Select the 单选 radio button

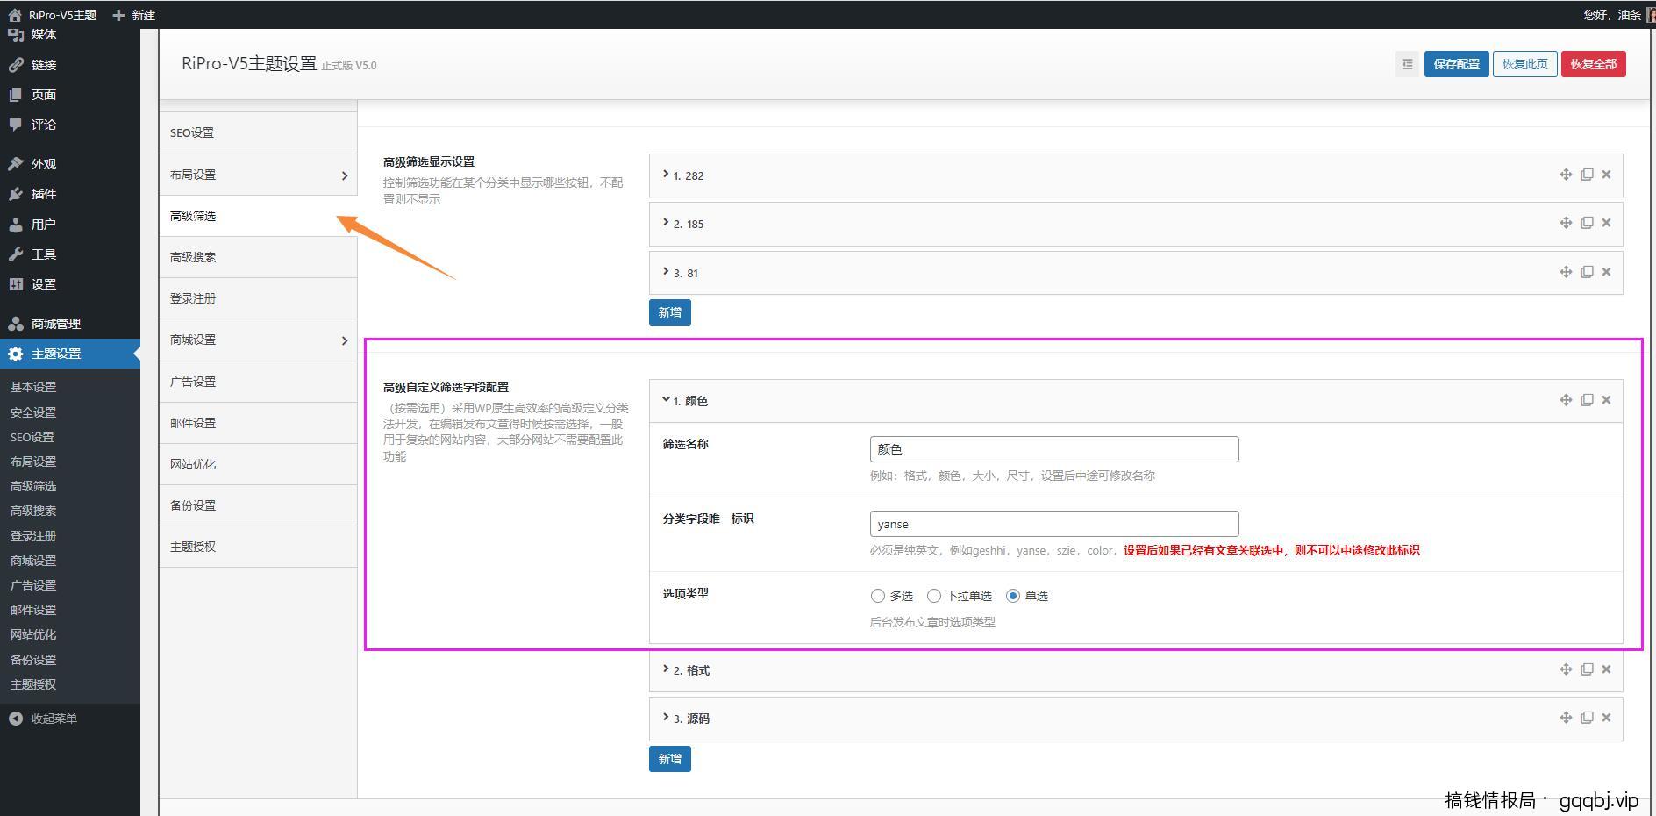coord(1014,596)
